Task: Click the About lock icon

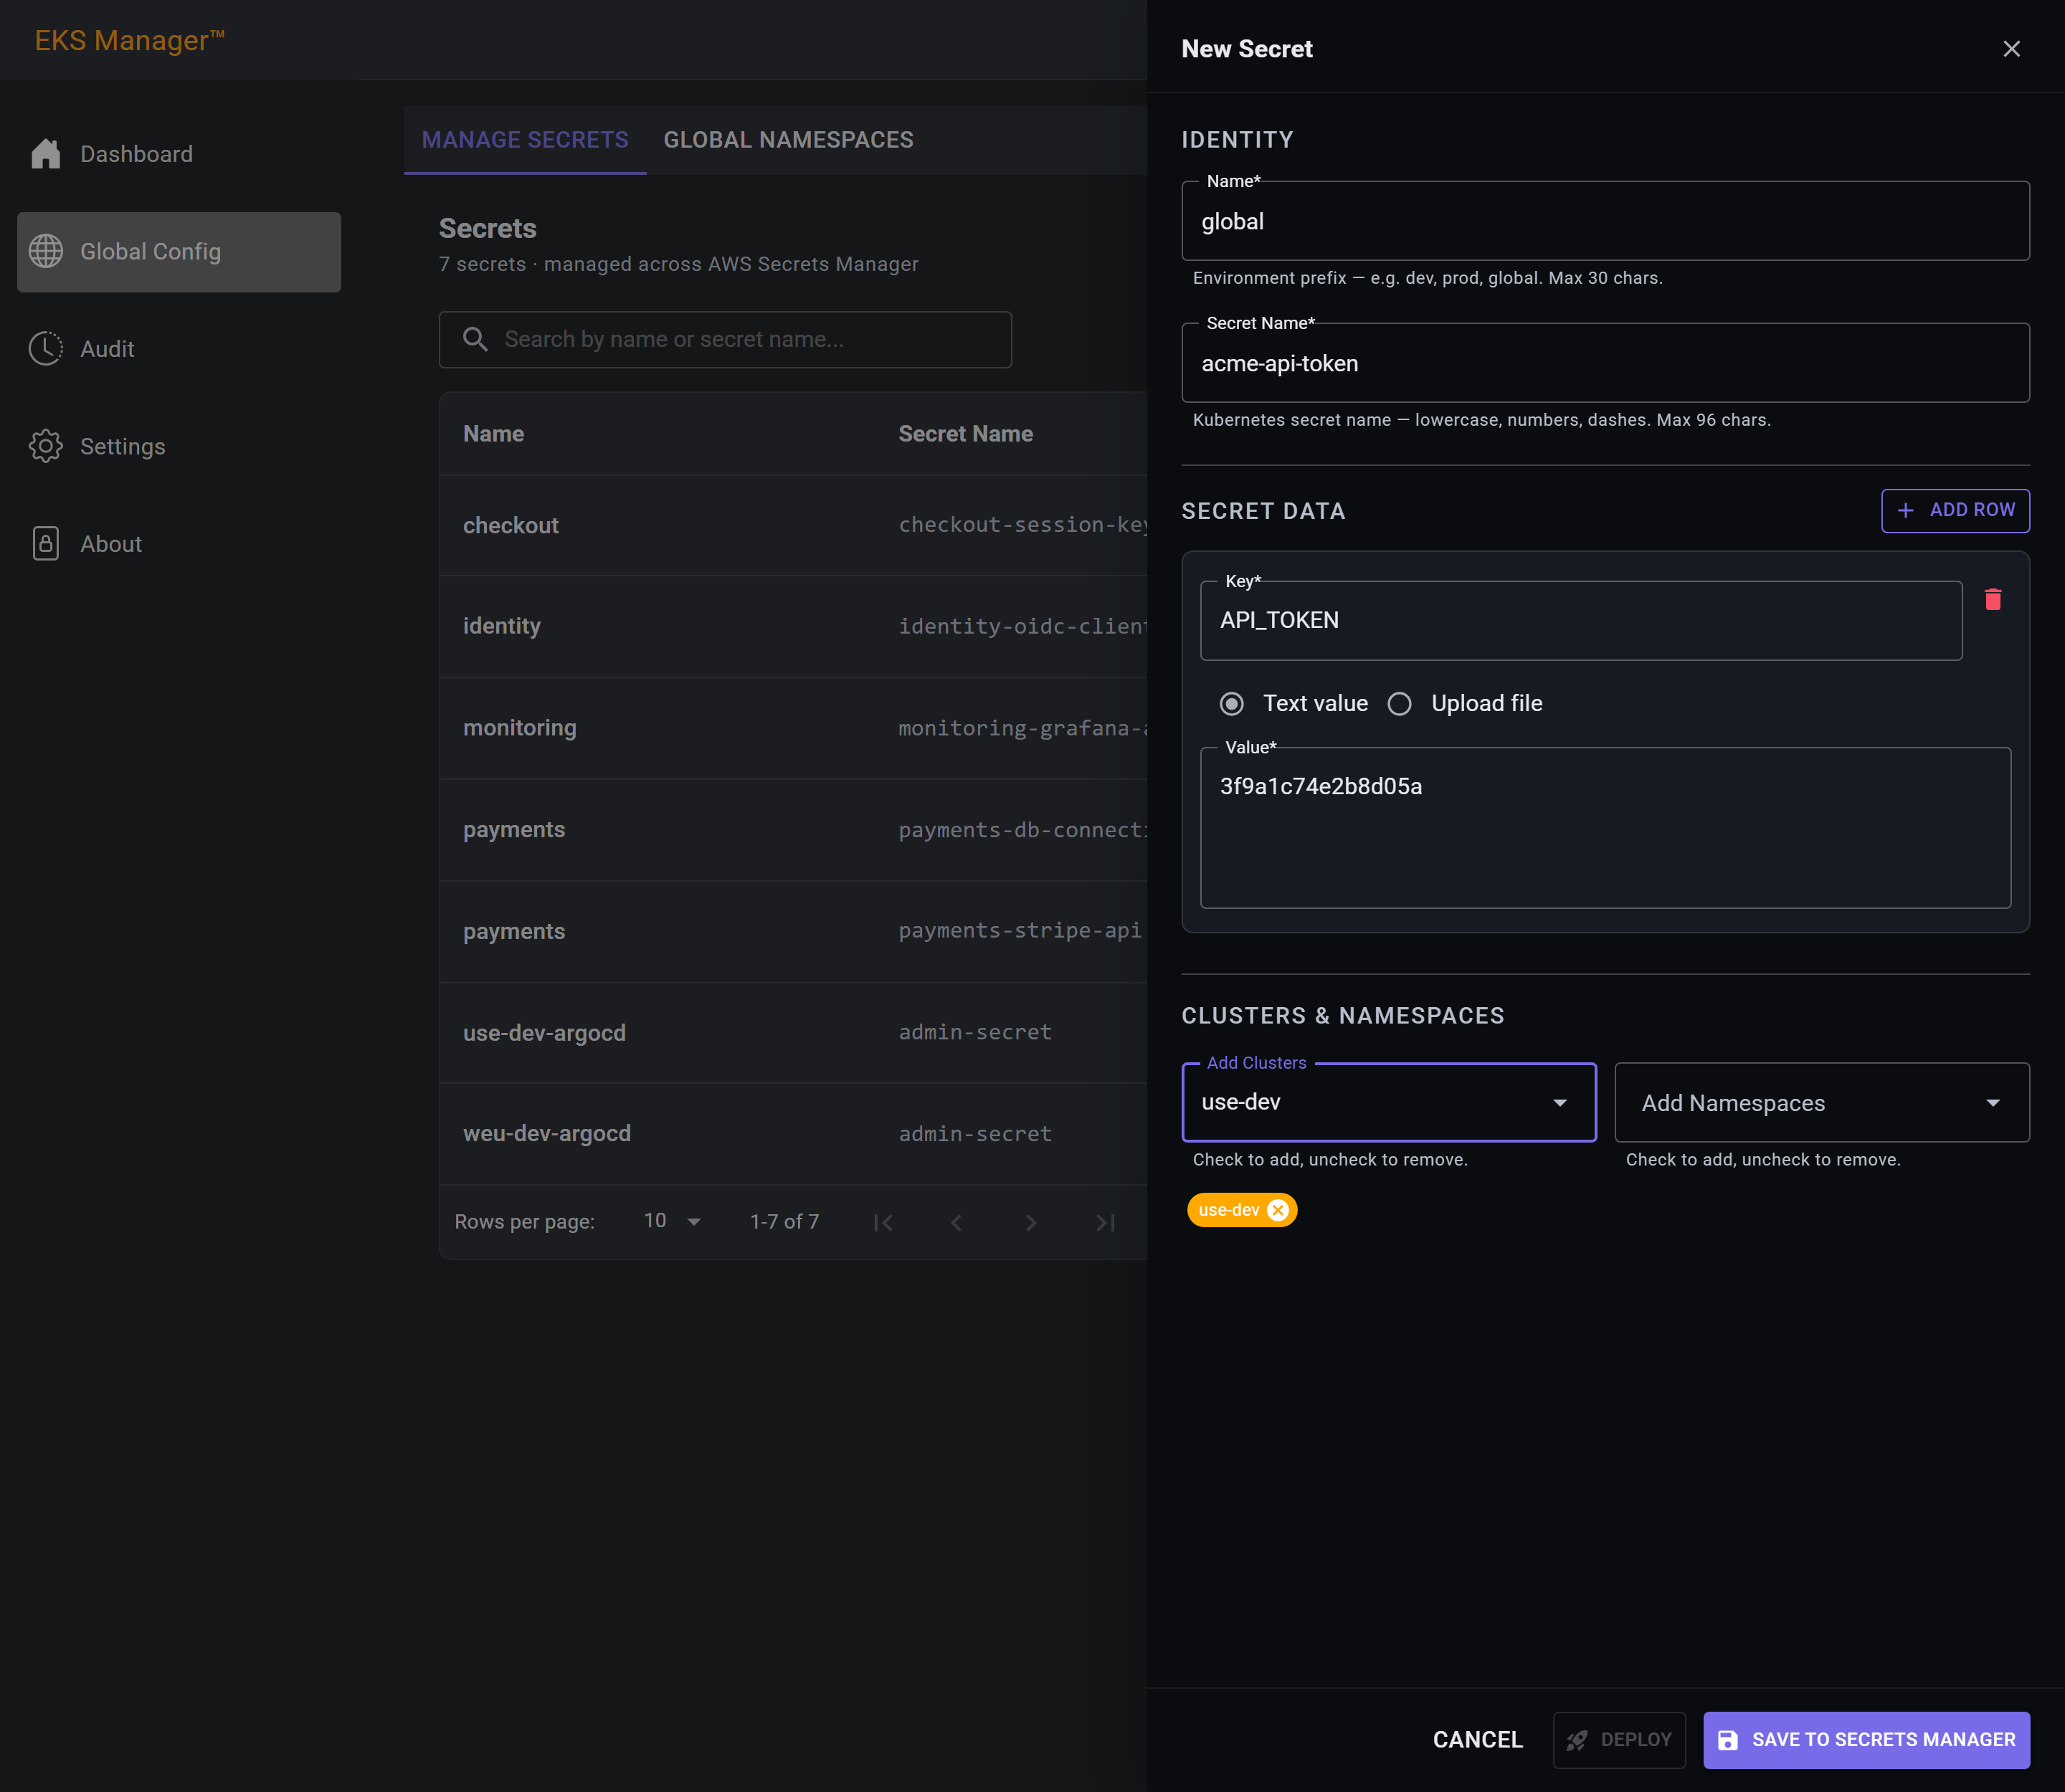Action: [x=46, y=543]
